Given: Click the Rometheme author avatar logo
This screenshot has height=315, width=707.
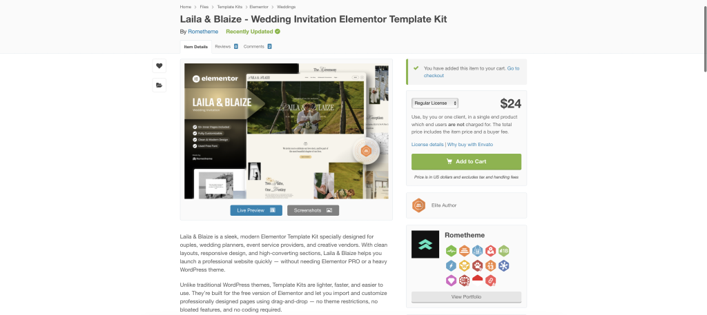Looking at the screenshot, I should coord(425,245).
